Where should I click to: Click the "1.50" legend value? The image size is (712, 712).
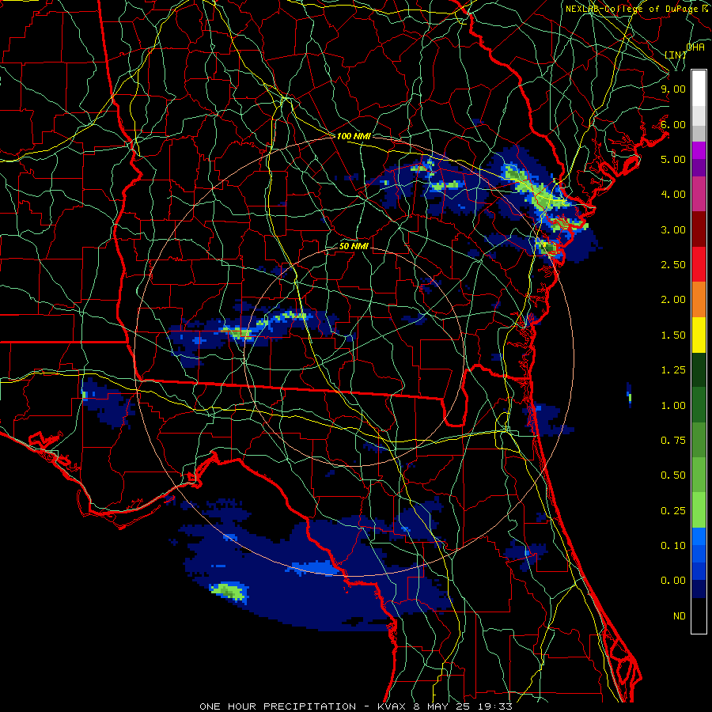[x=673, y=335]
